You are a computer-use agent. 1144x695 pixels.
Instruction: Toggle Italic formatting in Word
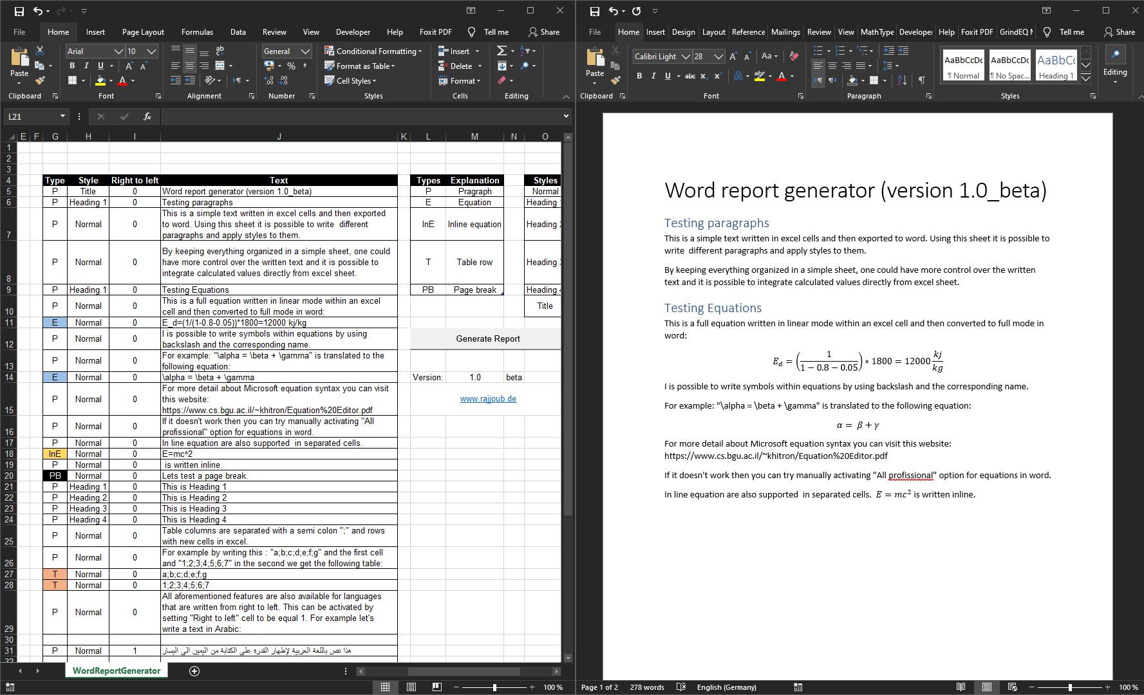[x=653, y=76]
